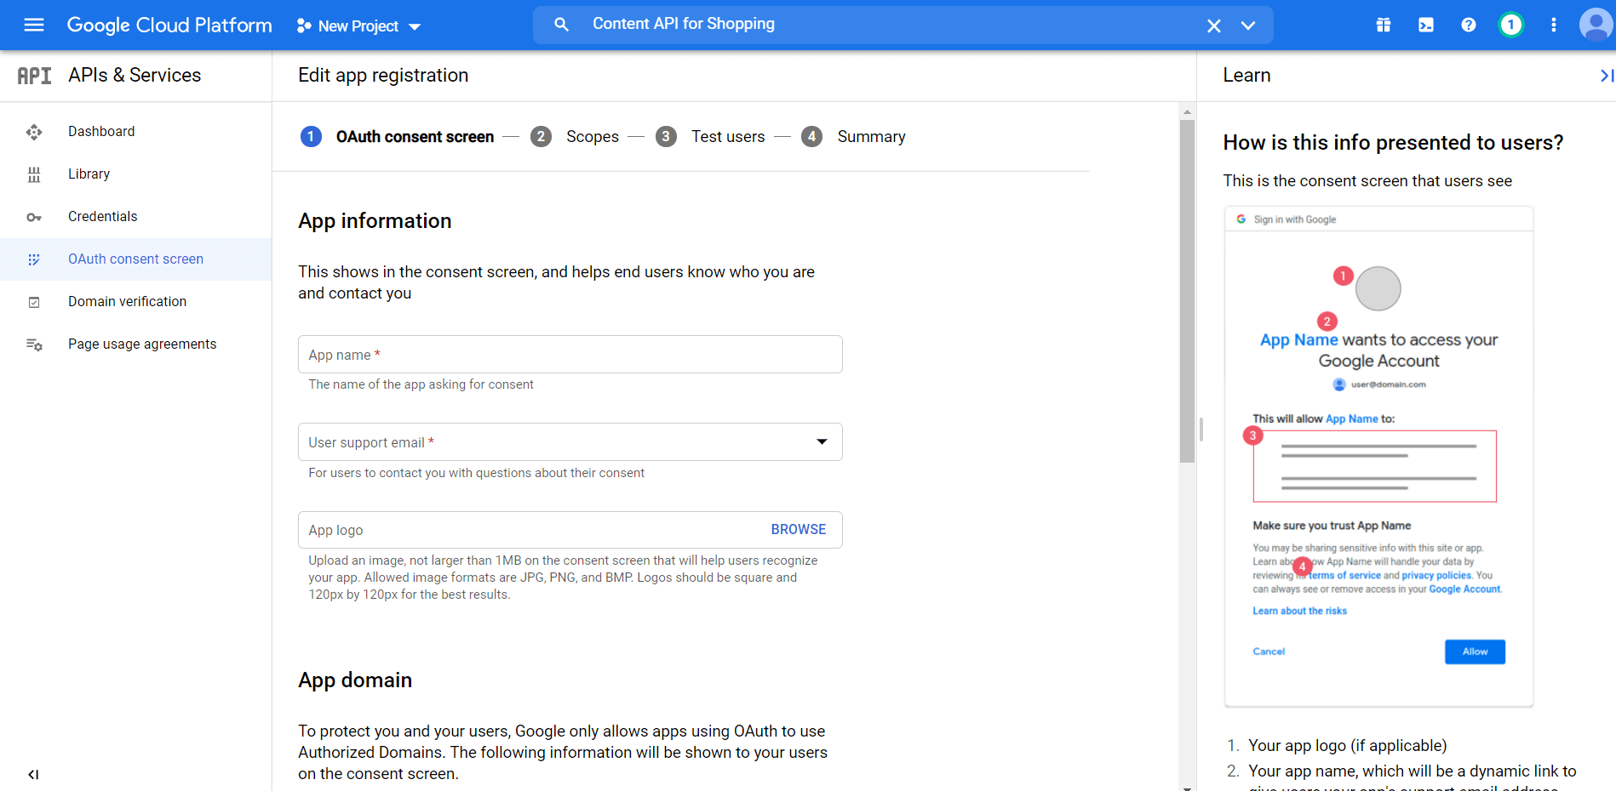Select step 1 OAuth consent screen

coord(398,137)
